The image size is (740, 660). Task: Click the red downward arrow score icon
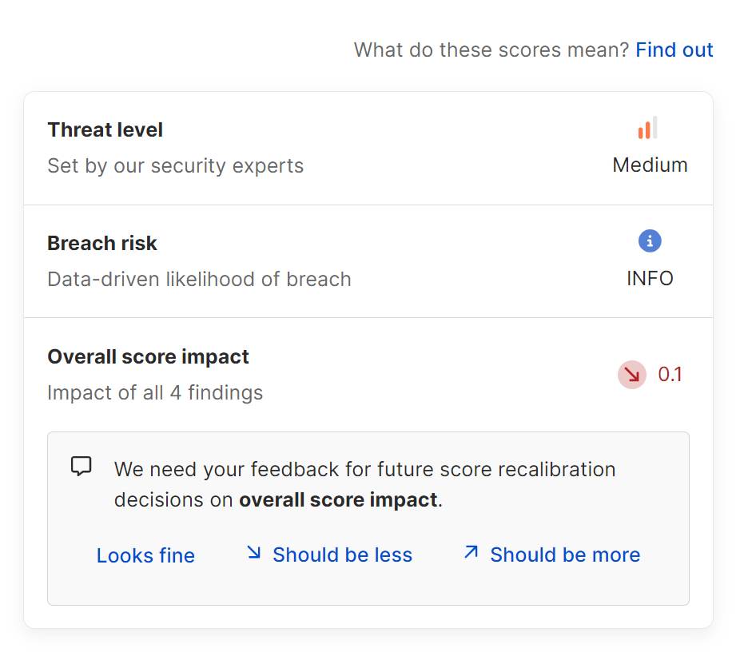click(632, 375)
